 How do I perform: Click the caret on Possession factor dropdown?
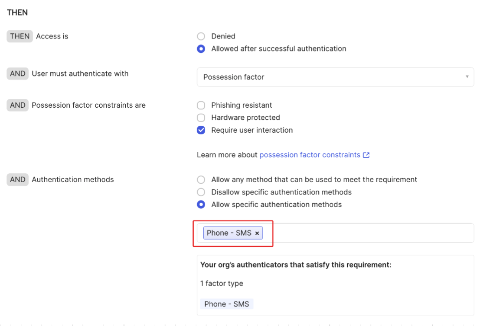pyautogui.click(x=467, y=77)
